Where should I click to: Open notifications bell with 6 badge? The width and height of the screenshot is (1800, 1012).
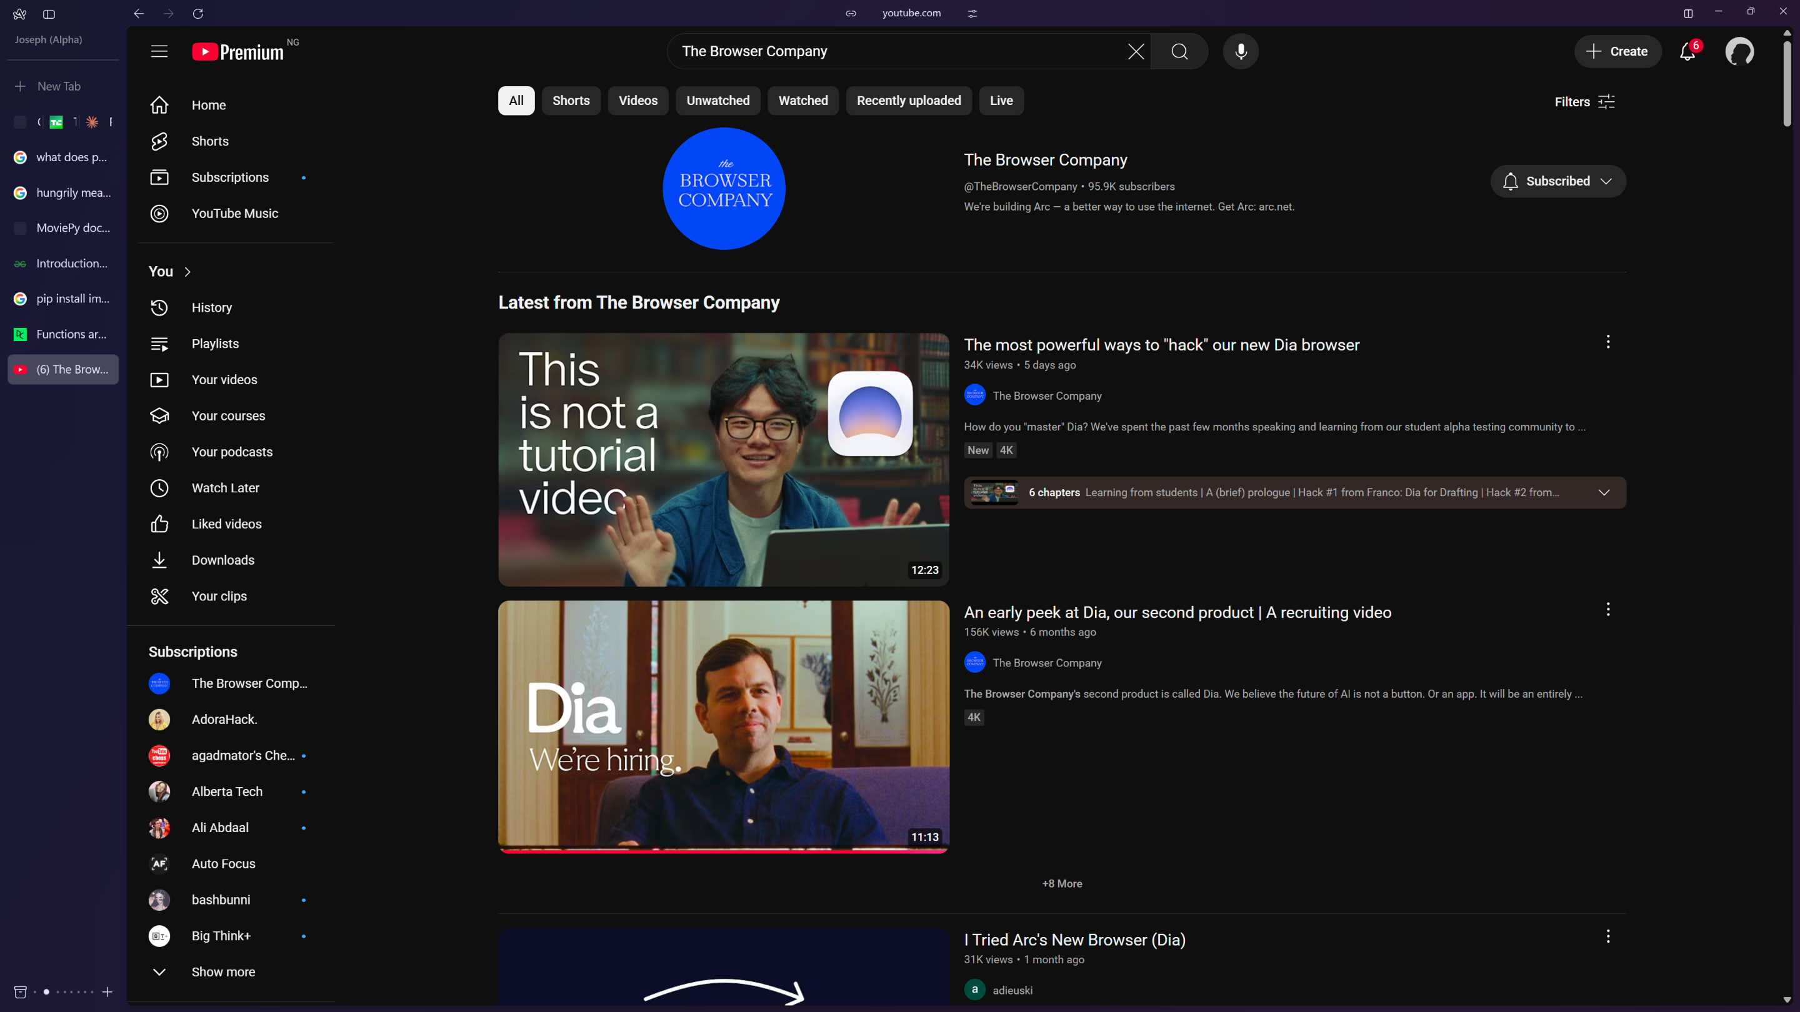point(1687,51)
